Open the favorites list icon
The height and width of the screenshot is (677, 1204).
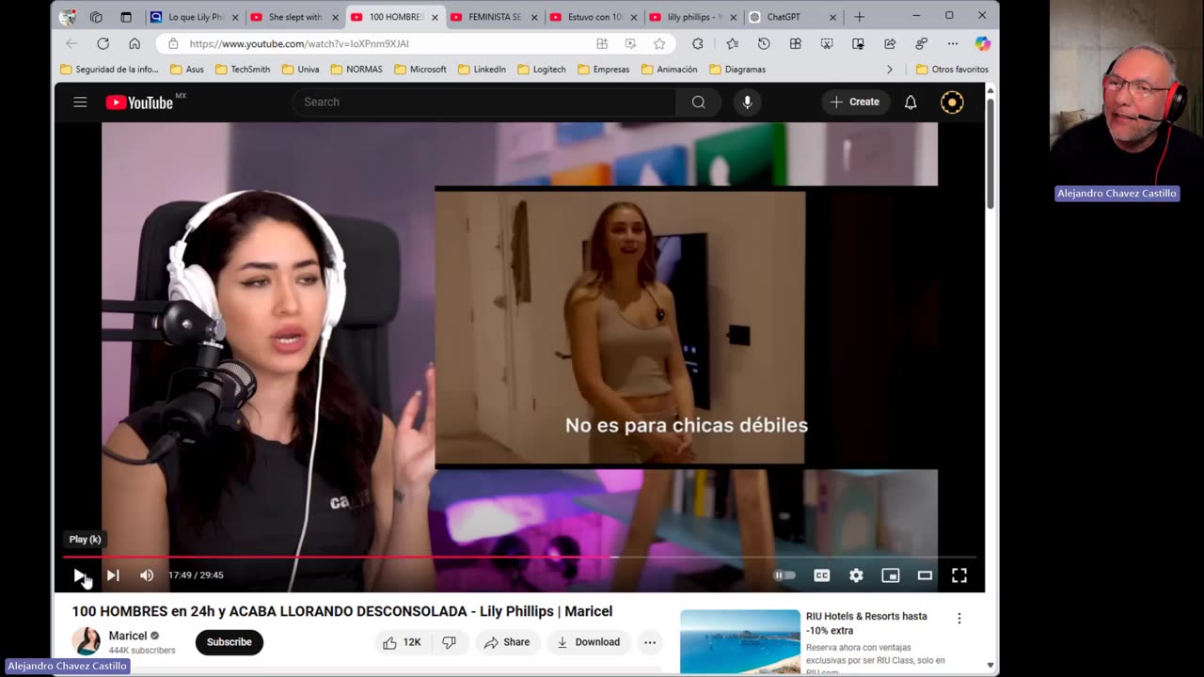point(732,43)
